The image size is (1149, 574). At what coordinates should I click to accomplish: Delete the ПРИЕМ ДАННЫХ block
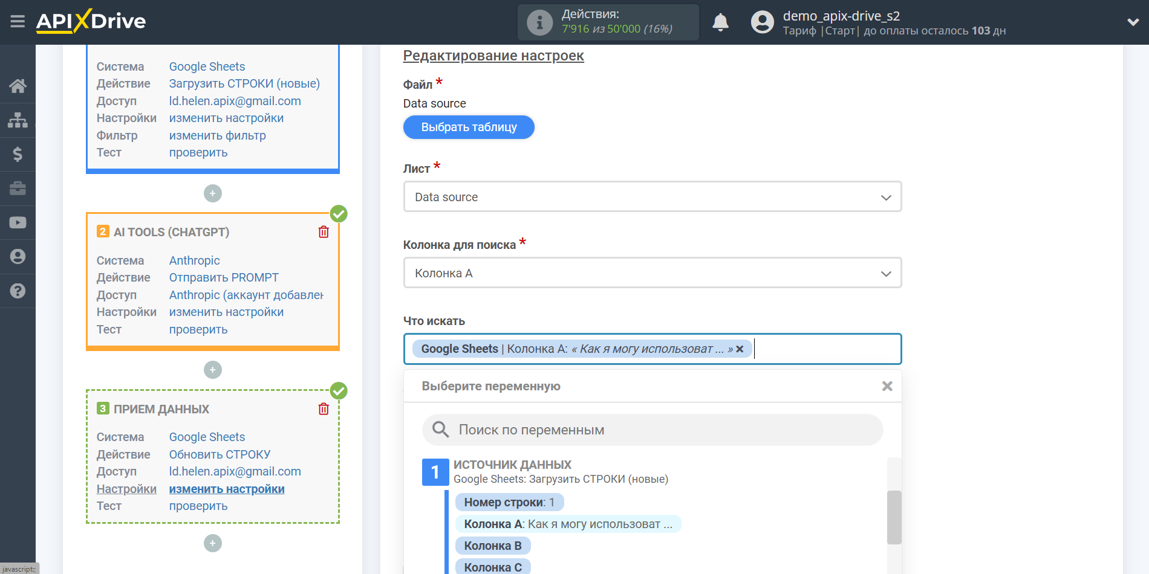[x=324, y=409]
